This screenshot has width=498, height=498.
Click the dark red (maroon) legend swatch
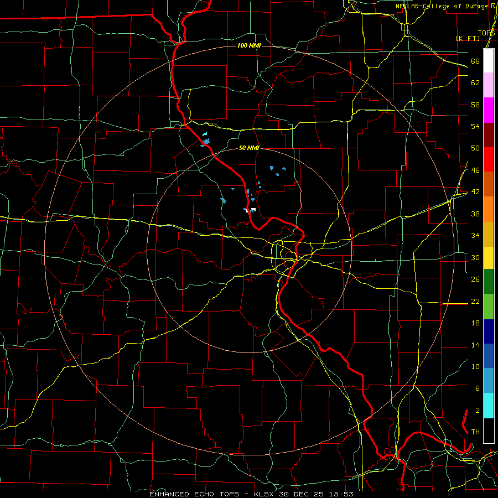[x=489, y=135]
